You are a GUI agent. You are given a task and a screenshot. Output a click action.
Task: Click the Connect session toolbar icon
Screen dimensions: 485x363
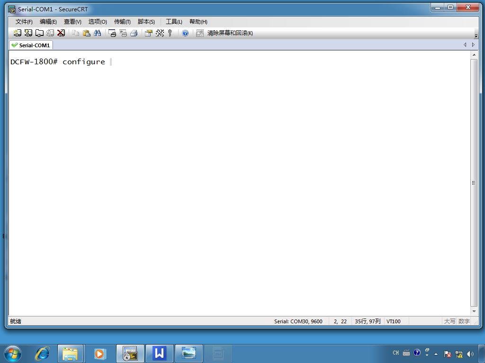click(x=18, y=33)
